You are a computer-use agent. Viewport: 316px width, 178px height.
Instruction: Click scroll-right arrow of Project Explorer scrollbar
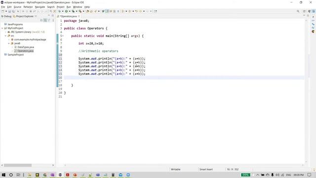click(53, 165)
